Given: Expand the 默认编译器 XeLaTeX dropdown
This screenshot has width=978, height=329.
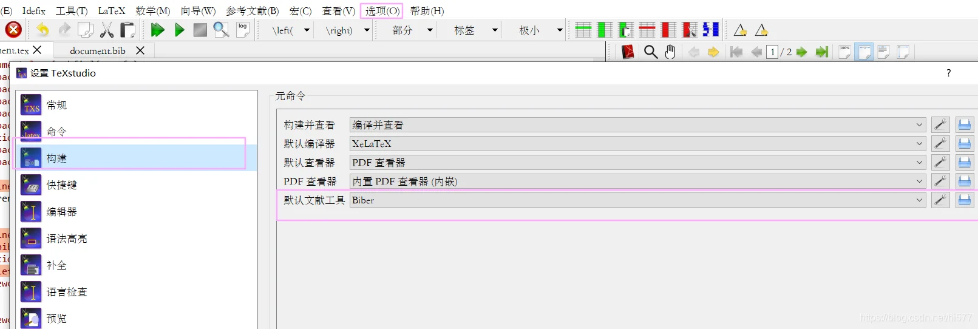Looking at the screenshot, I should pos(637,144).
